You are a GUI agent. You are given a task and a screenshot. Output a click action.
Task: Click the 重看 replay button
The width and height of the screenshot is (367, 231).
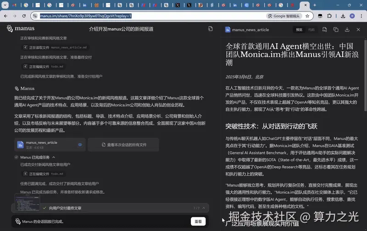coord(198,221)
